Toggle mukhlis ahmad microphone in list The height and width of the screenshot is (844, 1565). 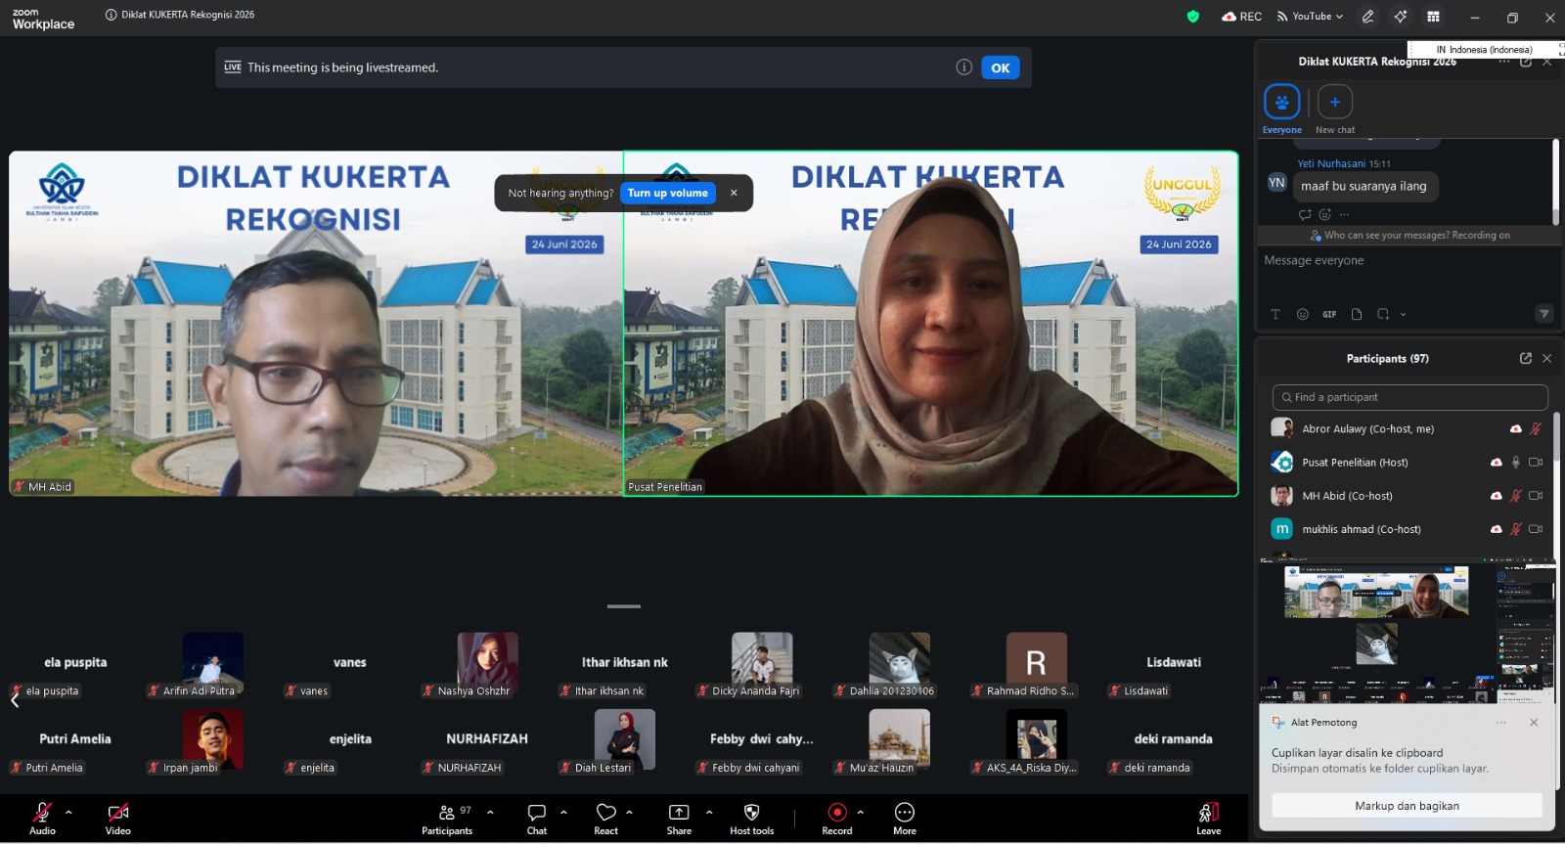pos(1516,529)
